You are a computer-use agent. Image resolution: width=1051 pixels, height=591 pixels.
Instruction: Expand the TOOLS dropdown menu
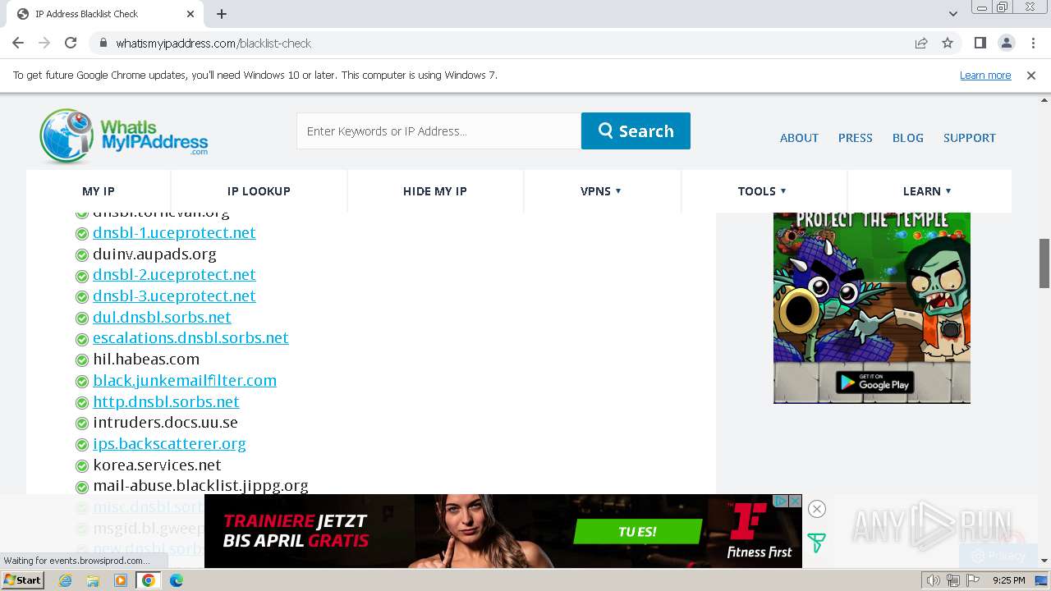pos(762,191)
